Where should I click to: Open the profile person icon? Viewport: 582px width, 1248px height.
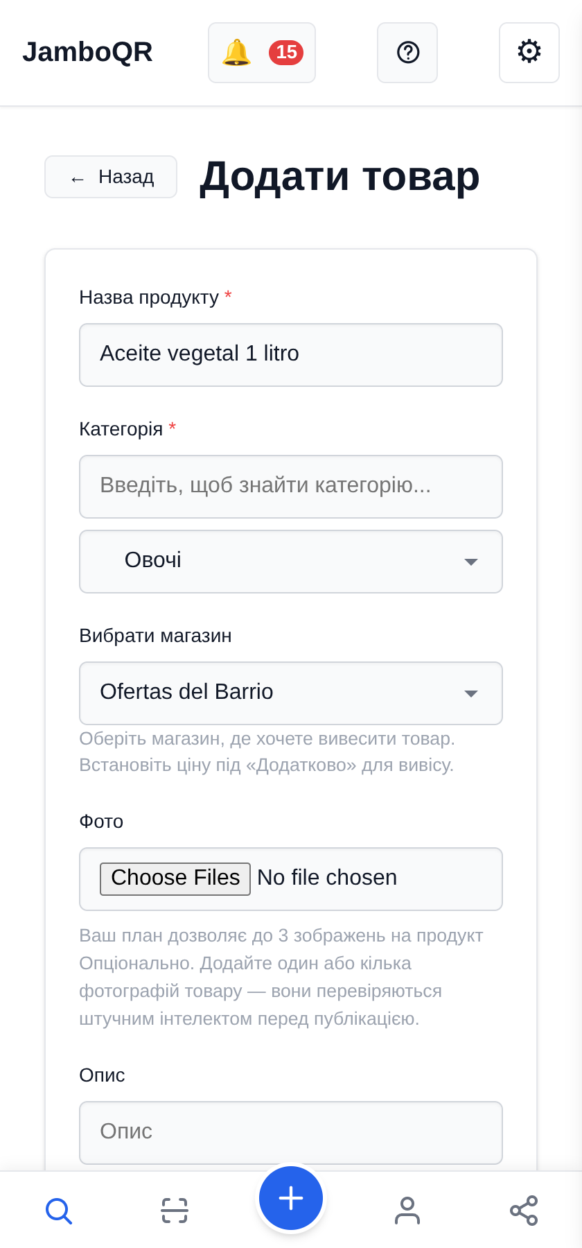click(x=407, y=1211)
